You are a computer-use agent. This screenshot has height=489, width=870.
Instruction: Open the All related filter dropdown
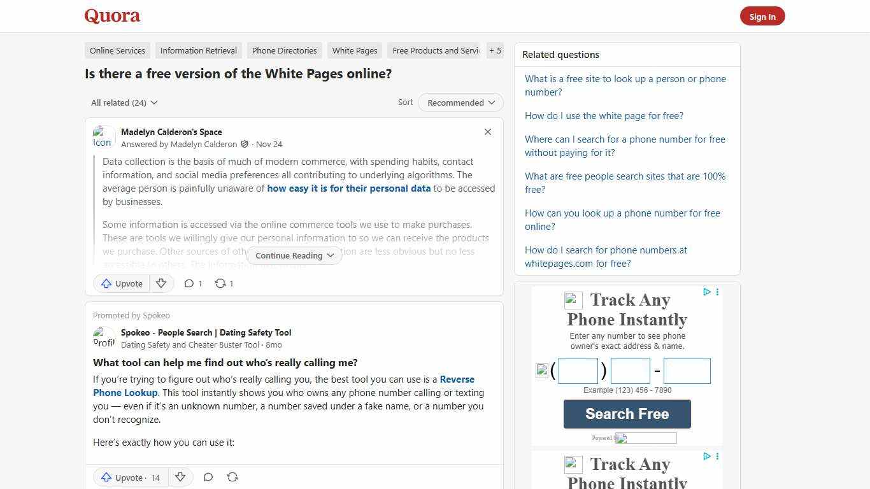point(124,103)
